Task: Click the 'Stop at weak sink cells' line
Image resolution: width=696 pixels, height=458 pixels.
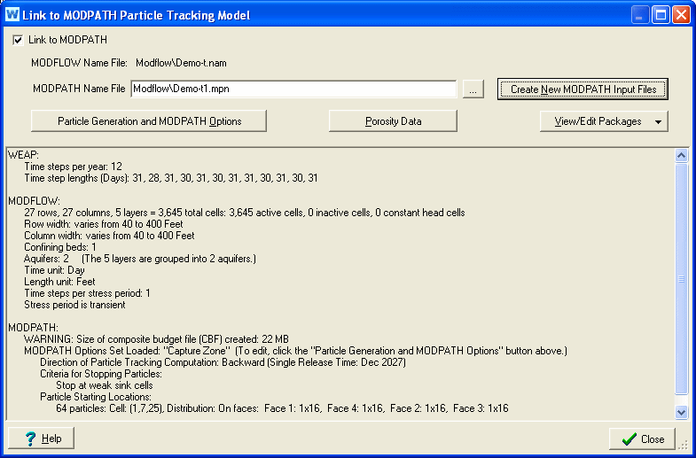Action: tap(105, 385)
